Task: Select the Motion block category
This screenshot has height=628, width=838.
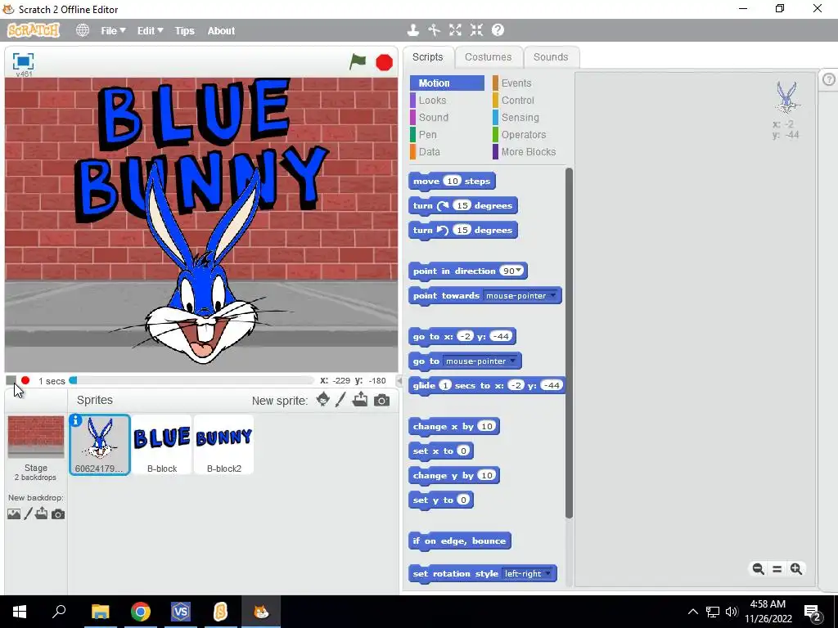Action: [x=447, y=83]
